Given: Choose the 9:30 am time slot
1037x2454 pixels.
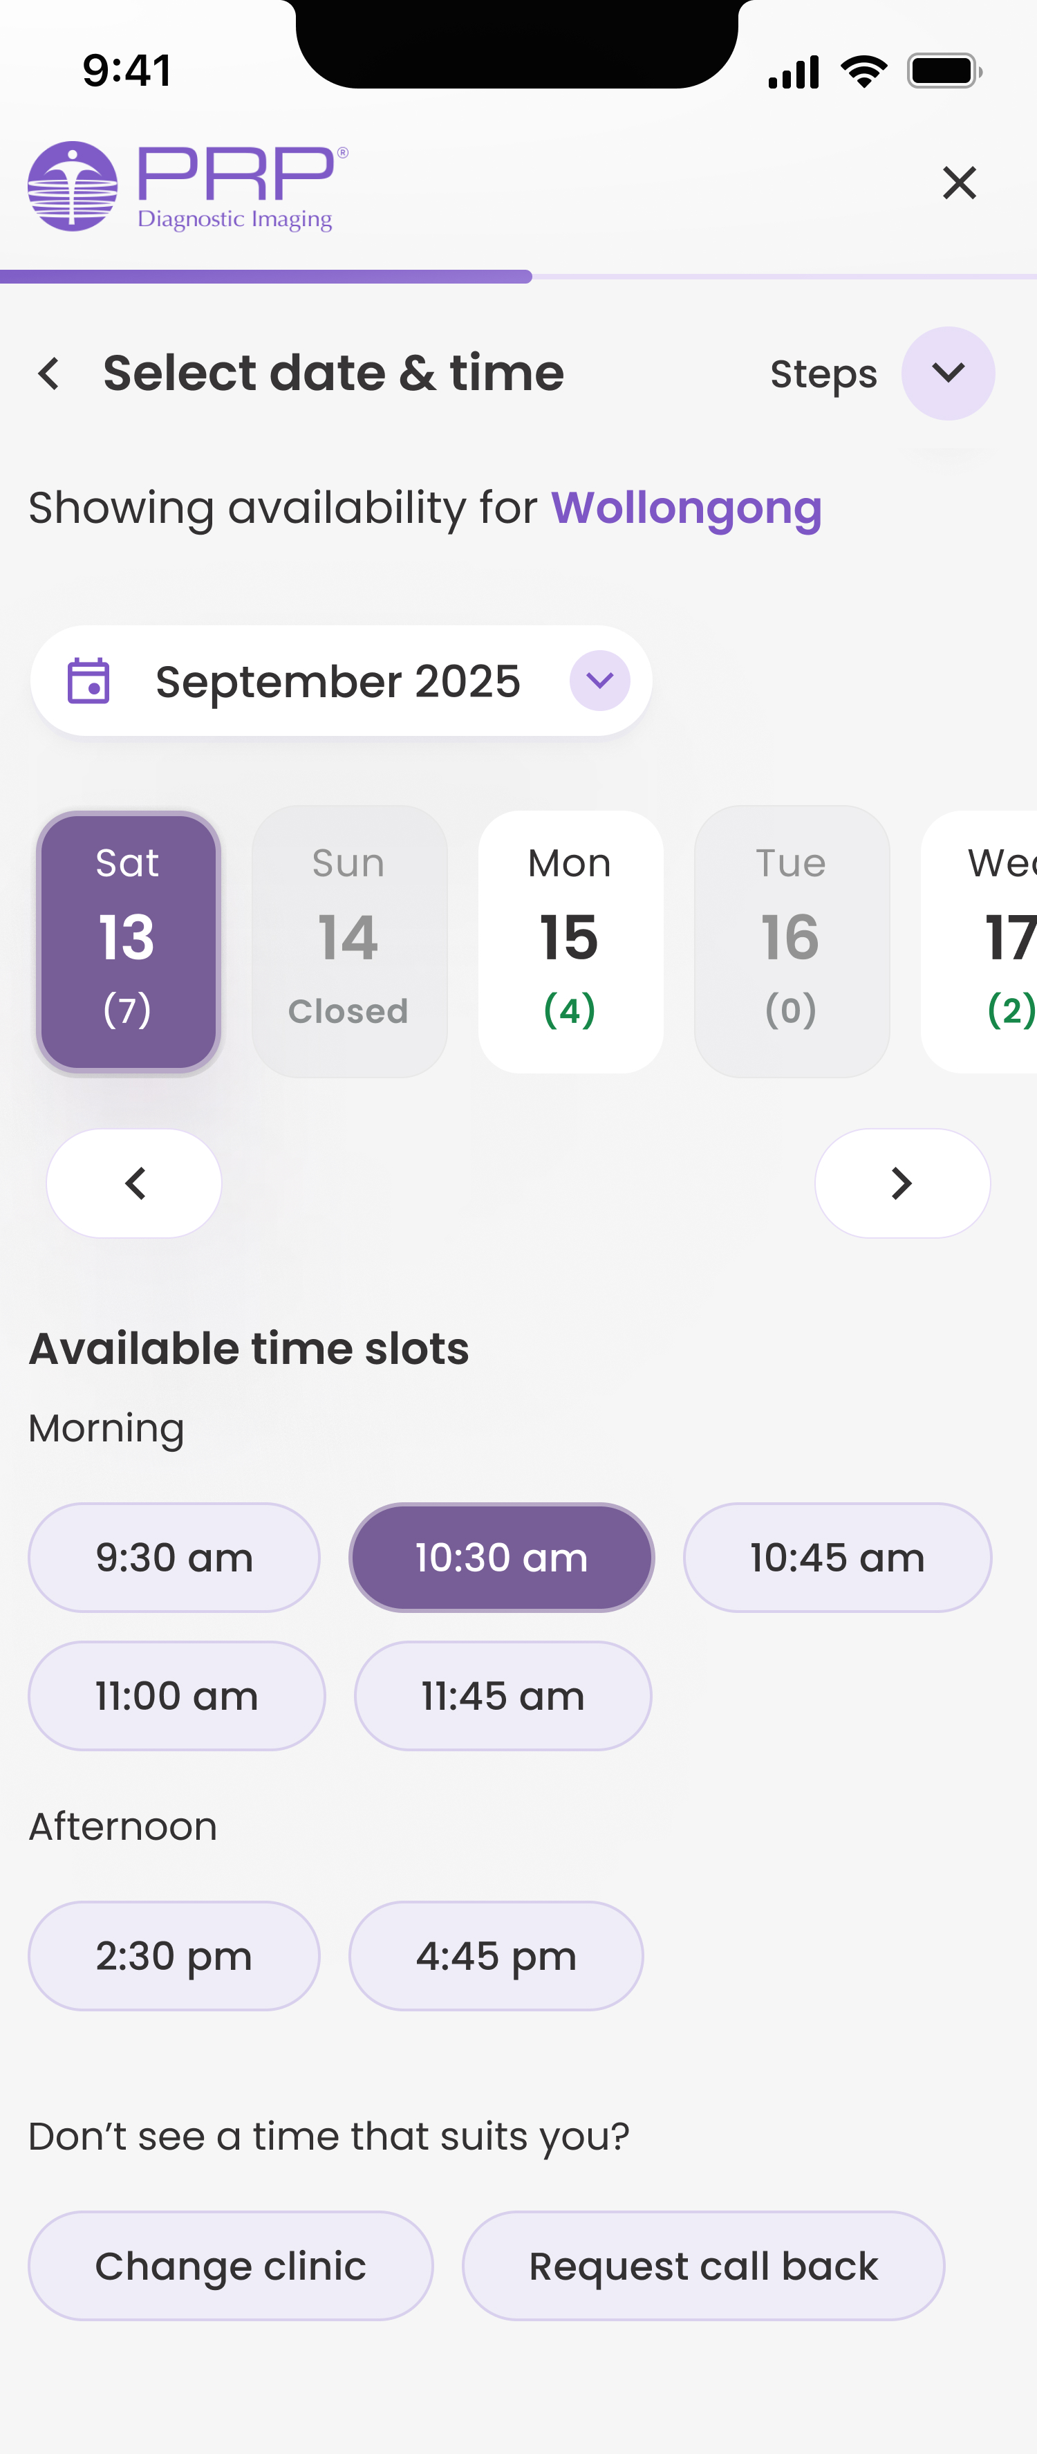Looking at the screenshot, I should pos(174,1558).
